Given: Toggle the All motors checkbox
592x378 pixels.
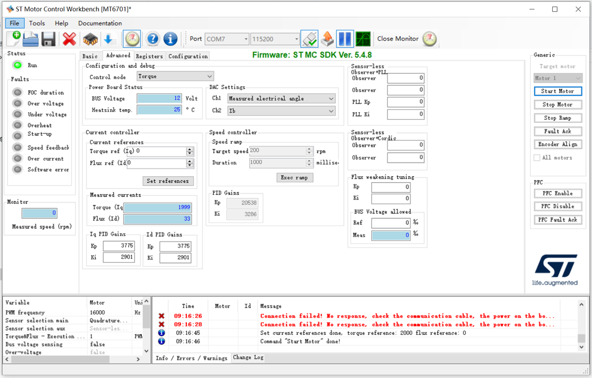Looking at the screenshot, I should pyautogui.click(x=537, y=158).
